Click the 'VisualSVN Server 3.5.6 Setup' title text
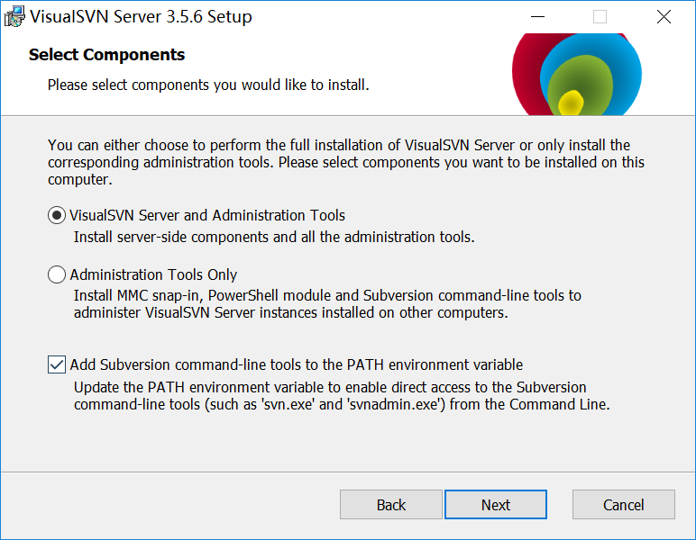 tap(141, 17)
